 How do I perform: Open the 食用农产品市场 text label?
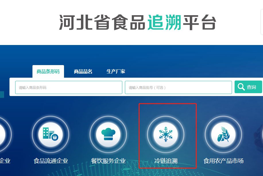pyautogui.click(x=223, y=161)
